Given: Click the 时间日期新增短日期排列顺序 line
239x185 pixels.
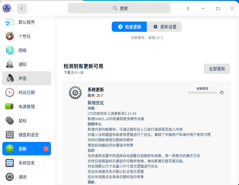Looking at the screenshot, I should [x=110, y=140].
